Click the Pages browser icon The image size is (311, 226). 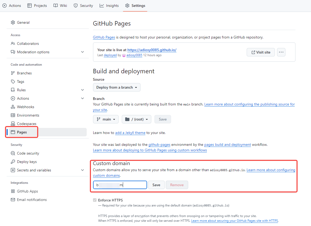click(13, 132)
